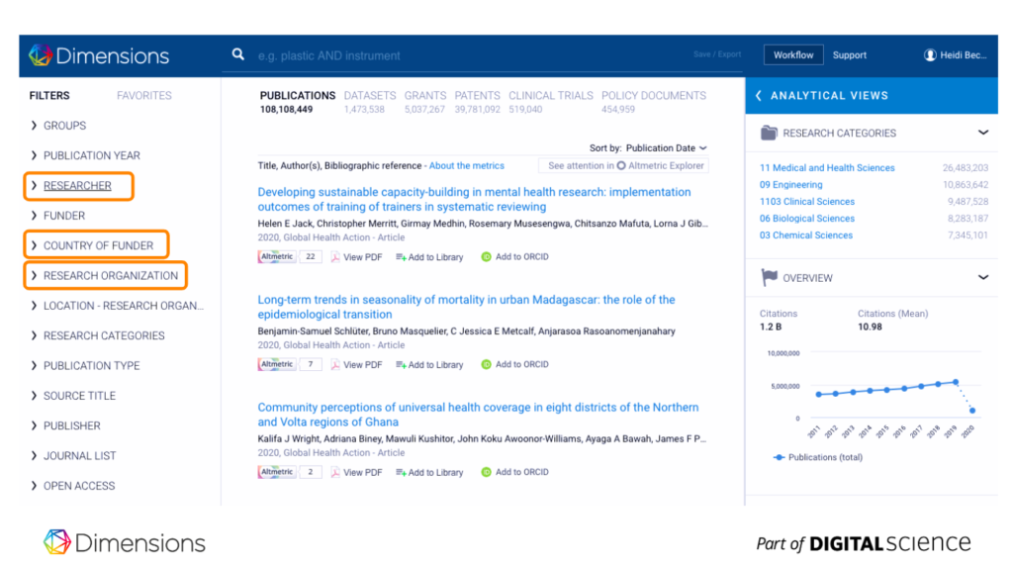The image size is (1013, 565).
Task: Click the search magnifier icon
Action: (x=237, y=54)
